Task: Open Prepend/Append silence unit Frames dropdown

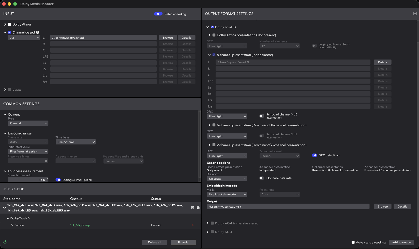Action: point(123,161)
